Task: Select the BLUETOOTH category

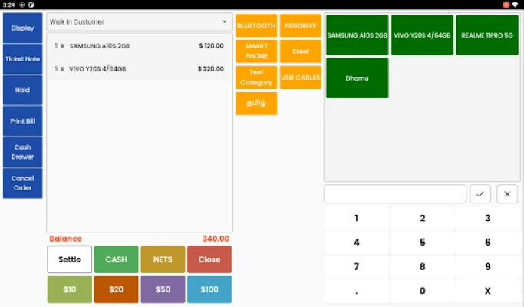Action: tap(256, 25)
